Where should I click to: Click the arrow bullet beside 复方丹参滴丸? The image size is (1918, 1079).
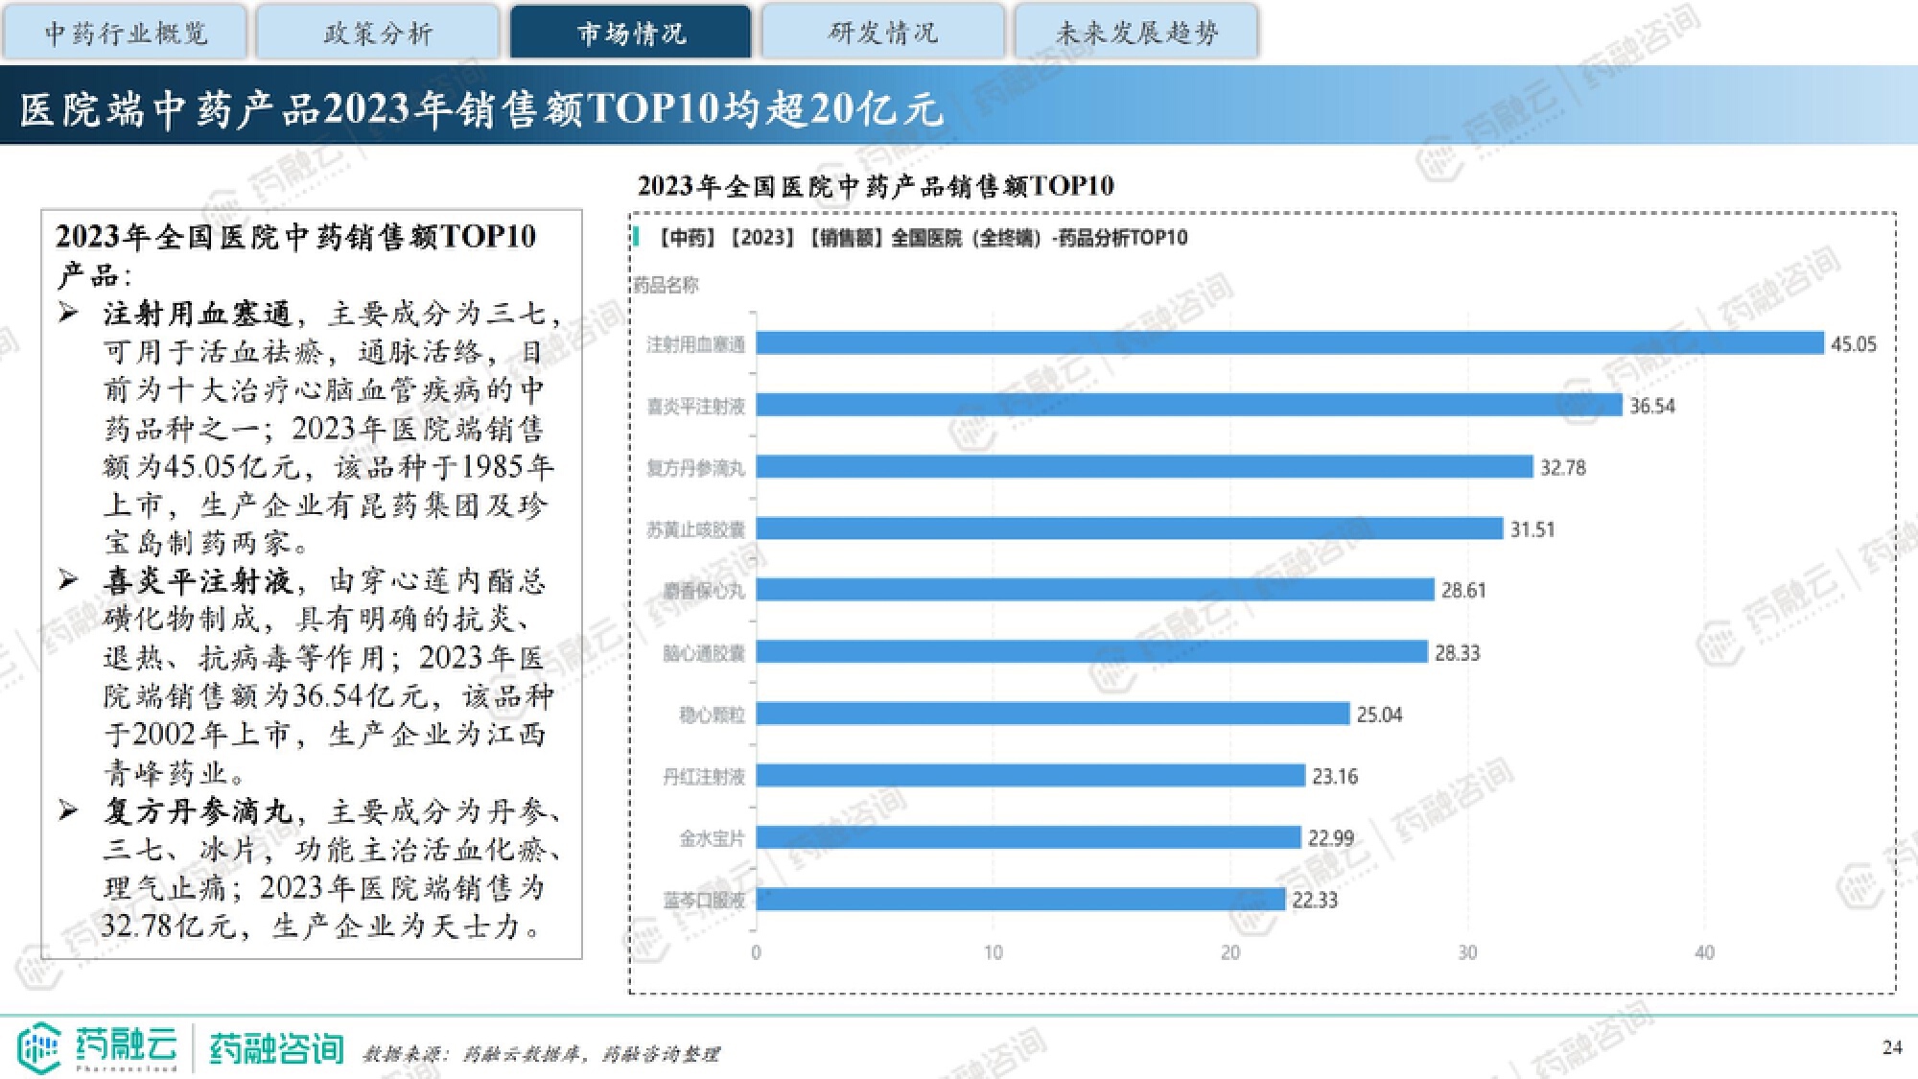click(68, 810)
